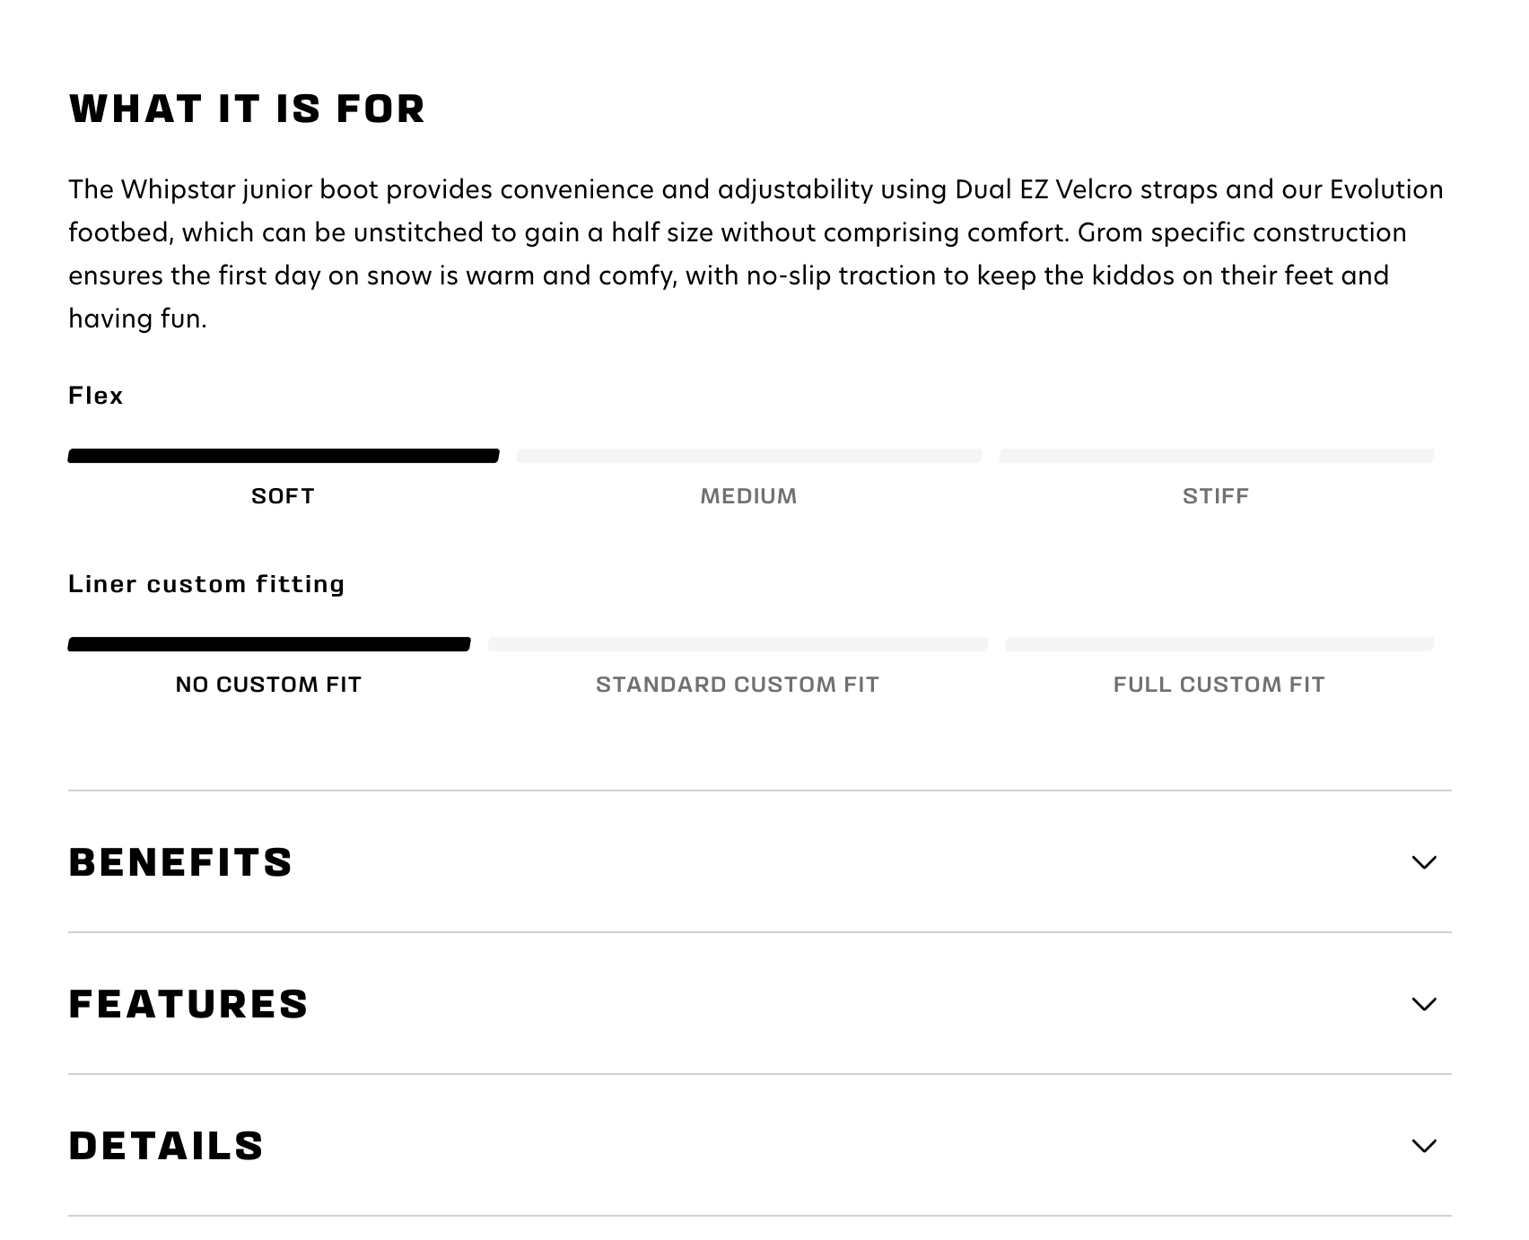Select the MEDIUM flex label
Image resolution: width=1529 pixels, height=1240 pixels.
tap(748, 496)
